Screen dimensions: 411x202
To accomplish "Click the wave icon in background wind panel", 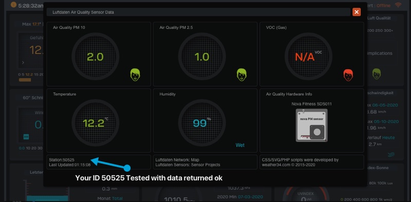I will point(391,155).
